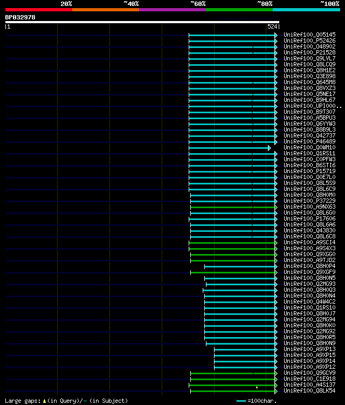This screenshot has width=345, height=405.
Task: Click the green ~80% identity legend segment
Action: [x=239, y=10]
